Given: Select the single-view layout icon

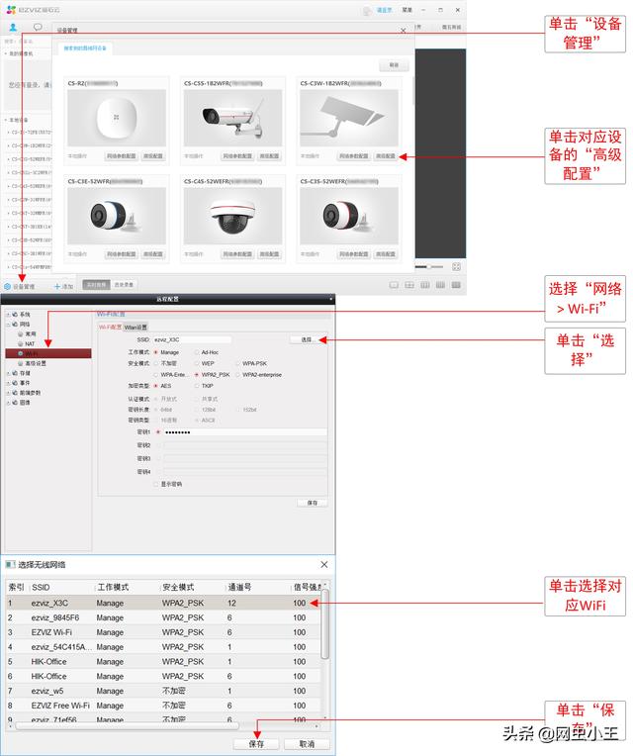Looking at the screenshot, I should coord(394,285).
